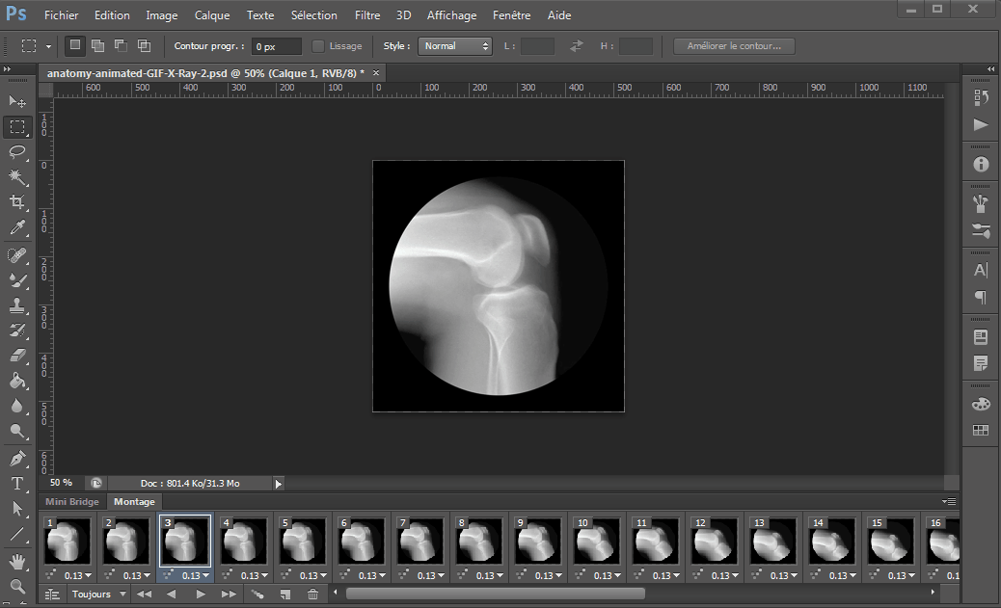The image size is (1001, 608).
Task: Open the Filtre menu
Action: pos(366,15)
